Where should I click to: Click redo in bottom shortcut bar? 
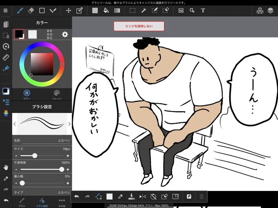click(x=87, y=197)
